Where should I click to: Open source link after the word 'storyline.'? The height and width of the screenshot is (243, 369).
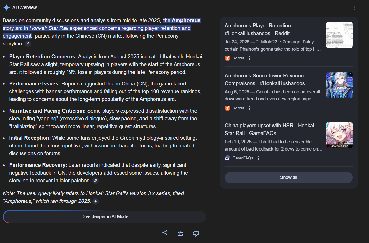click(28, 44)
